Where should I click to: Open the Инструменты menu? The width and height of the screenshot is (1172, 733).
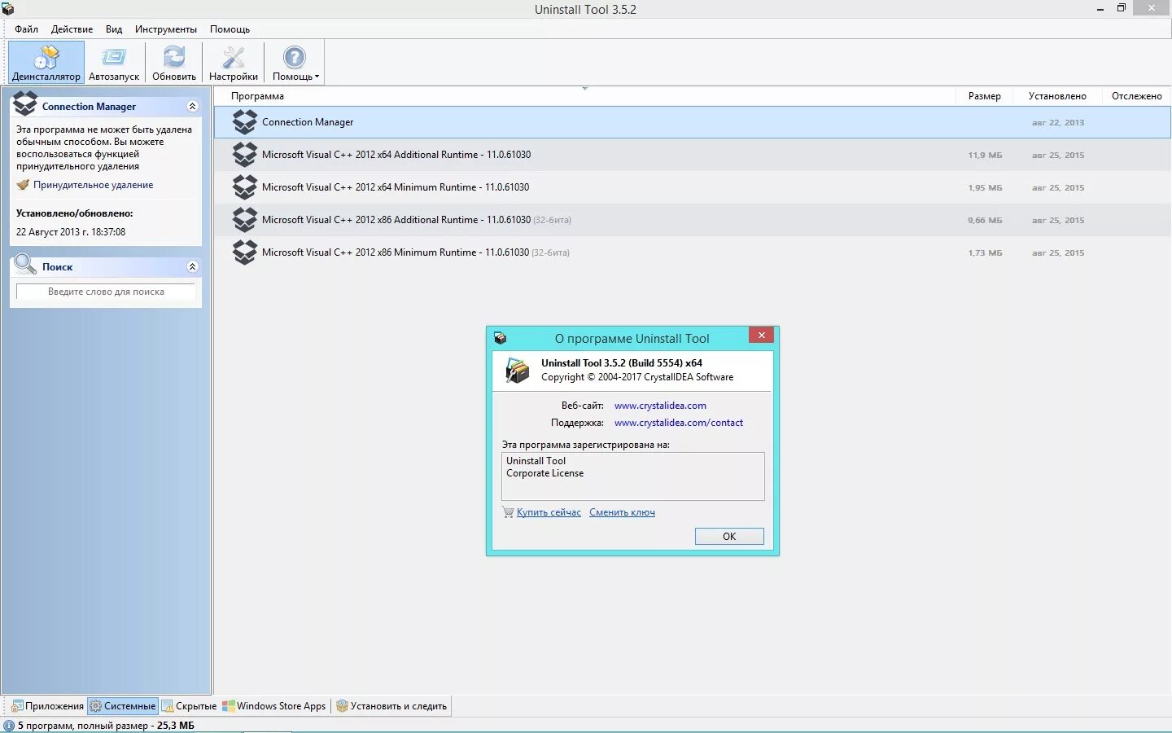tap(166, 29)
